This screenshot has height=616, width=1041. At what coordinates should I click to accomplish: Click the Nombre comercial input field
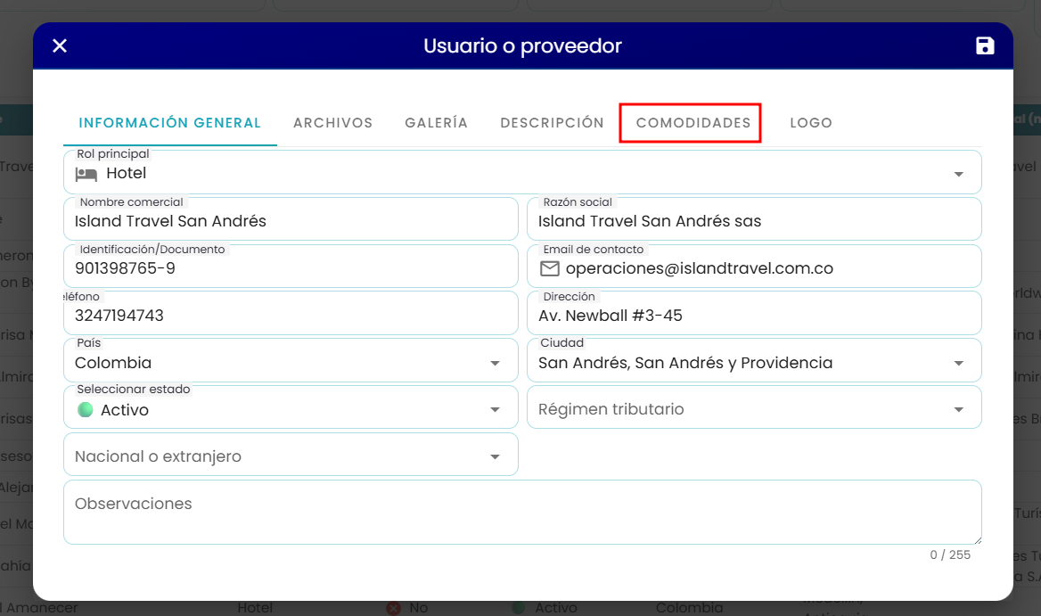tap(291, 219)
